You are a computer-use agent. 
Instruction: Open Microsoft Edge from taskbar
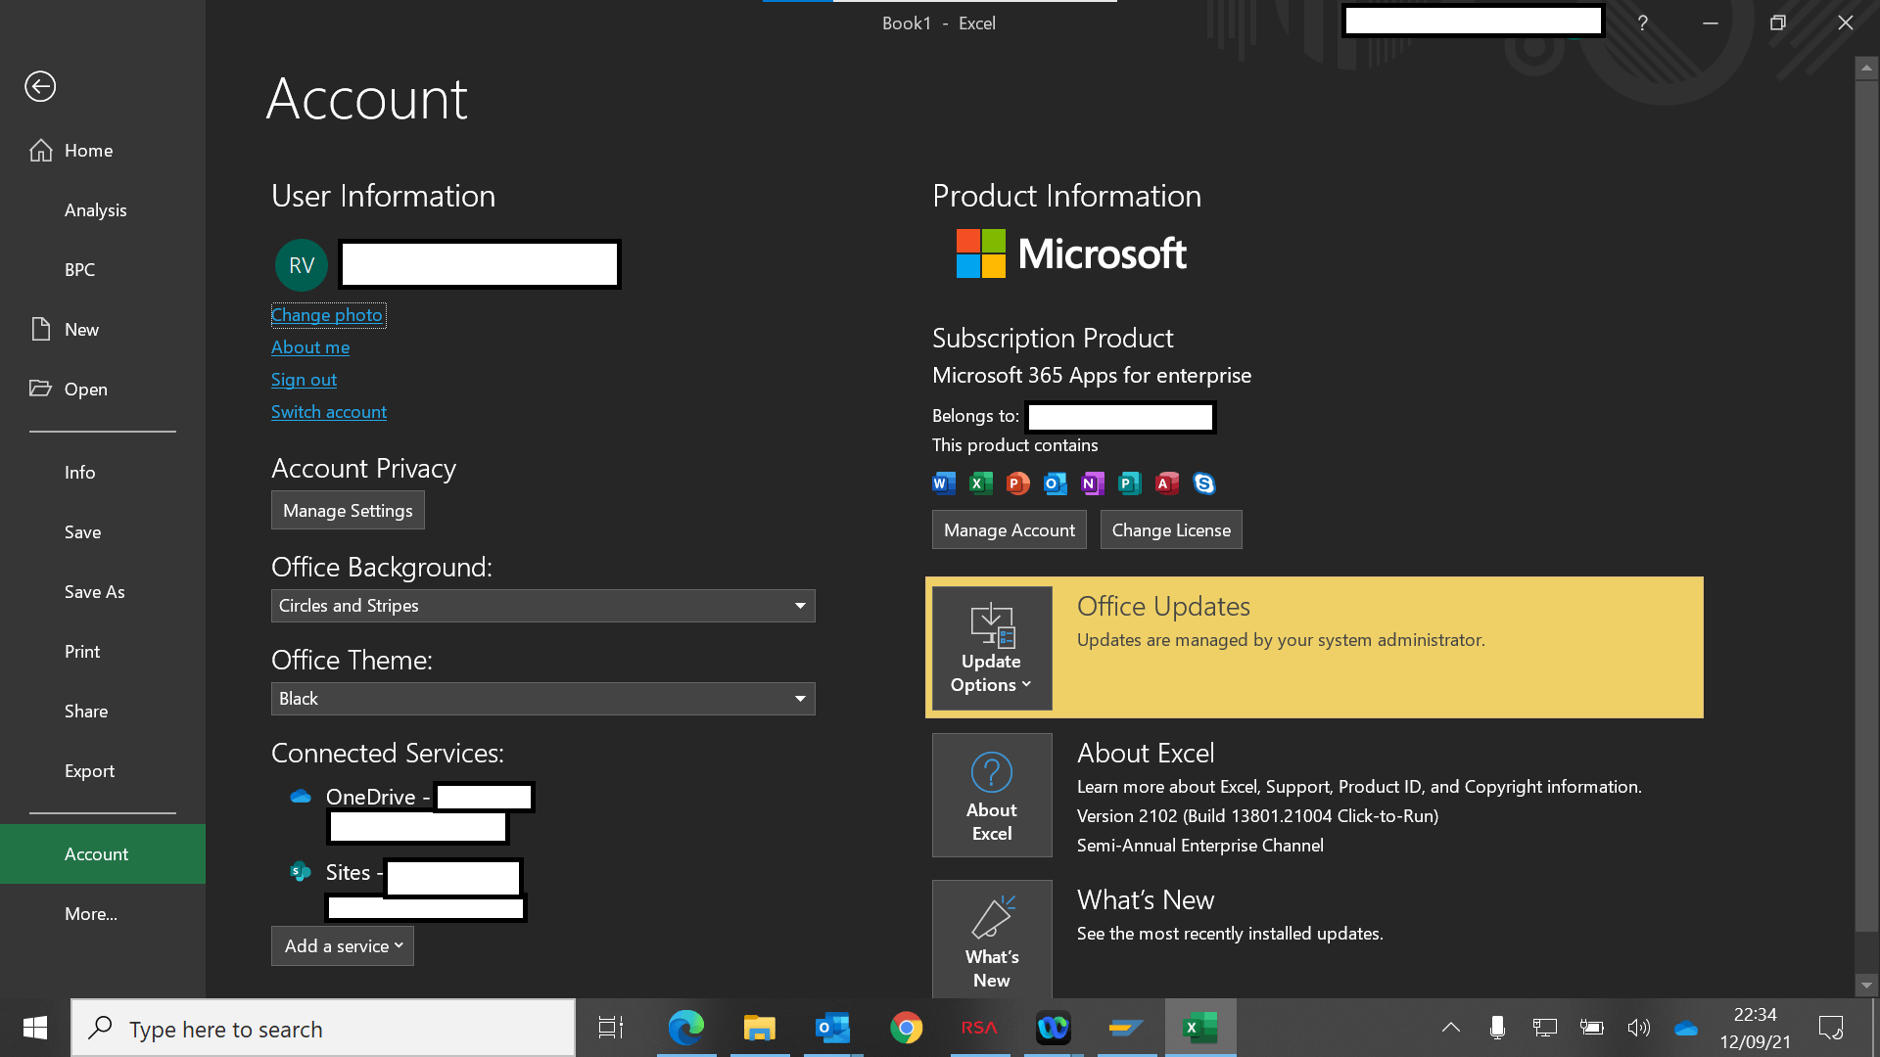tap(685, 1028)
